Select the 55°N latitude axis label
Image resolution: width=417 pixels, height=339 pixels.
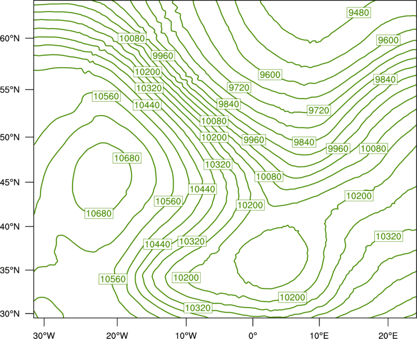coord(10,90)
